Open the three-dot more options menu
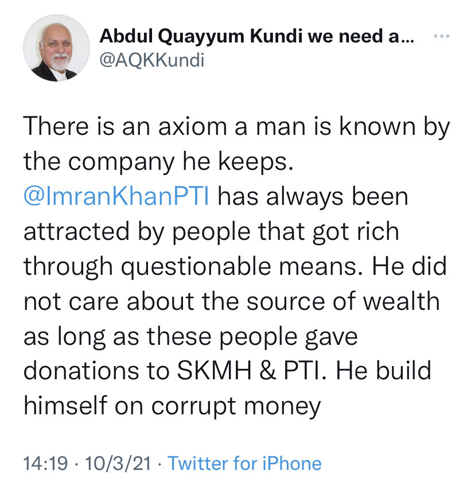 coord(442,36)
